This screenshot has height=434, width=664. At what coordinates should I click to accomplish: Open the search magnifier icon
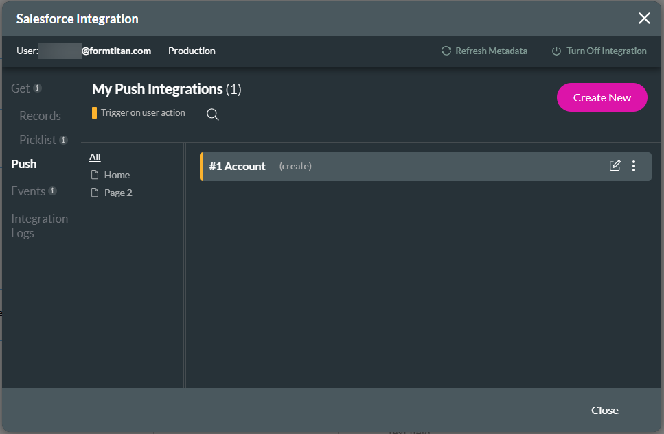click(213, 114)
